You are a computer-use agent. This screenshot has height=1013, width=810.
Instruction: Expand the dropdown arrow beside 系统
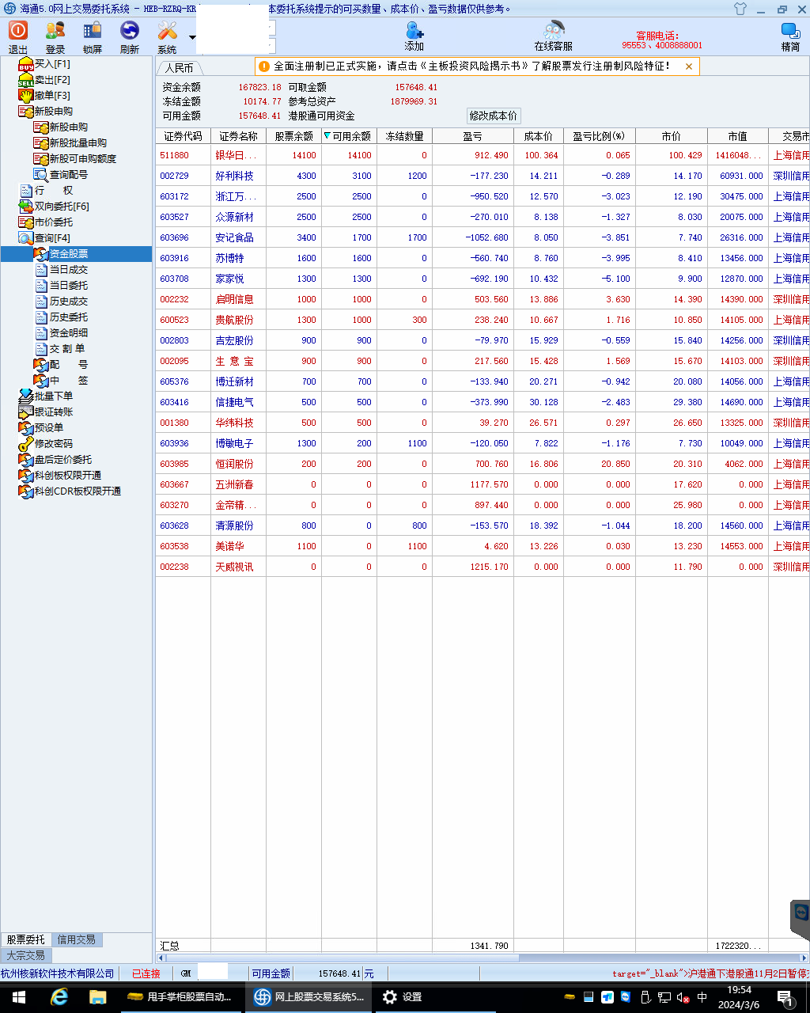(x=192, y=37)
